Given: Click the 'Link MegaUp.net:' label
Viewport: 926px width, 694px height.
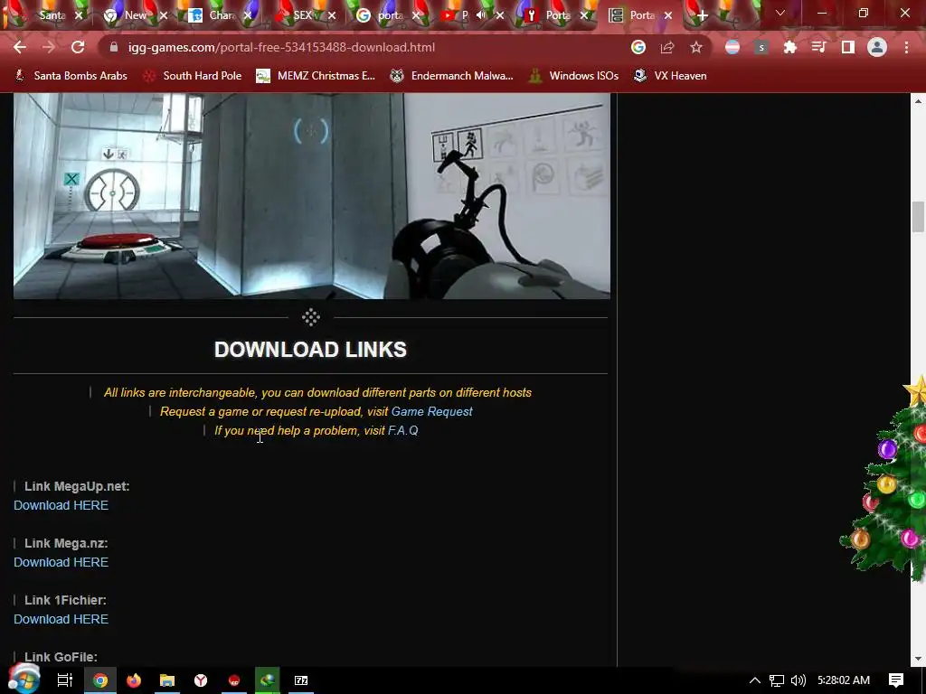Looking at the screenshot, I should coord(77,486).
